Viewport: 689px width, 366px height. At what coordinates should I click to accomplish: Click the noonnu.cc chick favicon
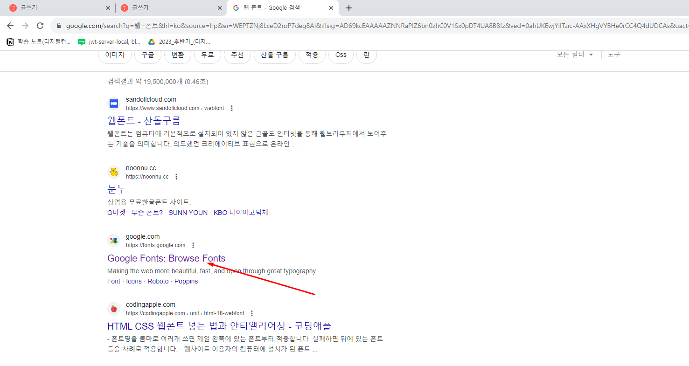pos(114,172)
